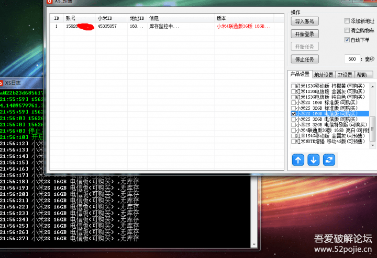Uncheck 小米2S 16GB 电信版 product
Viewport: 377px width, 258px height.
(294, 113)
